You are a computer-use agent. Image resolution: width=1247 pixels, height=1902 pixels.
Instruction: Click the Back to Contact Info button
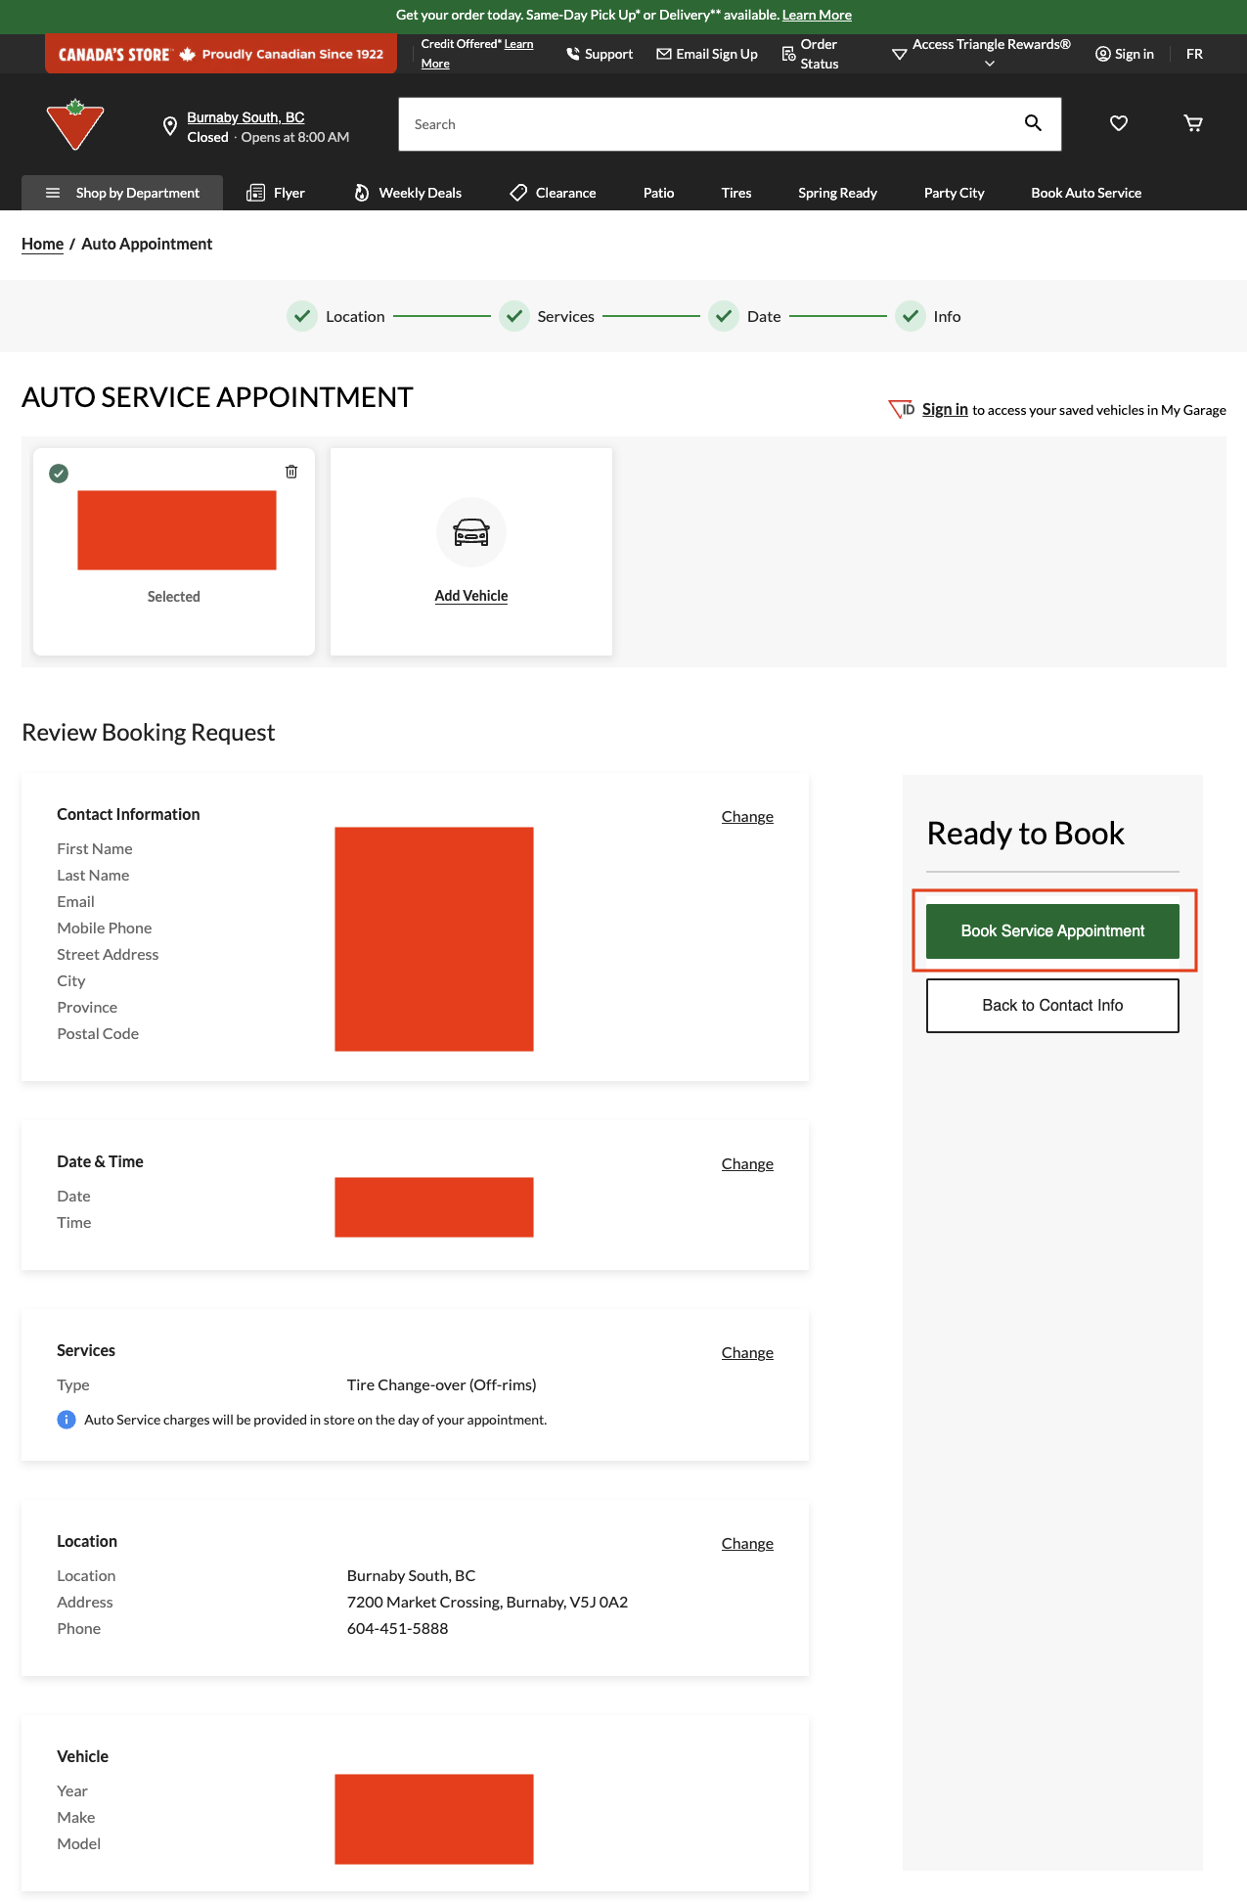1052,1006
